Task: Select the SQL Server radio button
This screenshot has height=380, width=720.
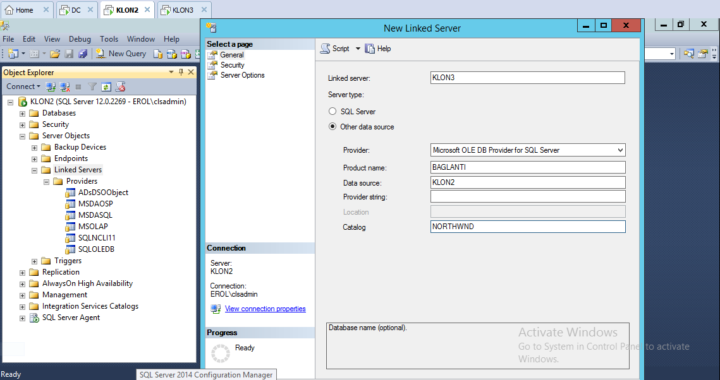Action: tap(333, 112)
